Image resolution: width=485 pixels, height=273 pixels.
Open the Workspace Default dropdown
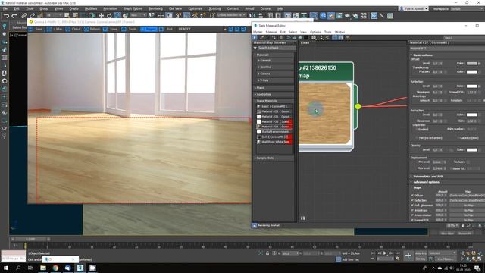point(467,8)
